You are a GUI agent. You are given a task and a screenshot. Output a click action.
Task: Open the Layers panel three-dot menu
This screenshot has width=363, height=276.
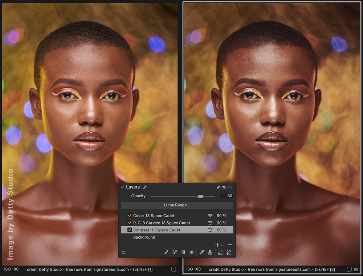230,187
